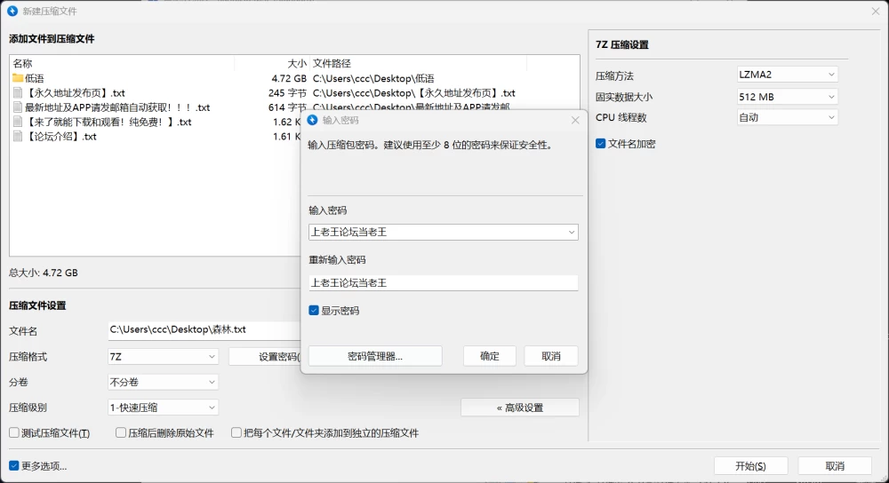Click 设置密码 button
The width and height of the screenshot is (889, 483).
point(265,357)
